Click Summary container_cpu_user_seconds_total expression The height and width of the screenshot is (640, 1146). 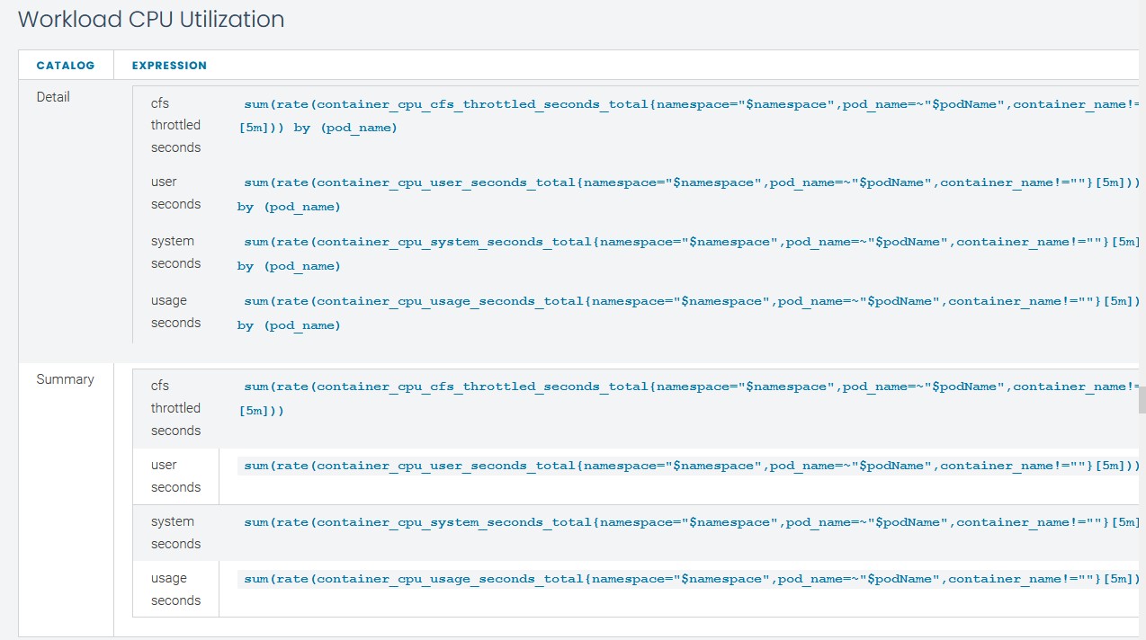tap(690, 466)
